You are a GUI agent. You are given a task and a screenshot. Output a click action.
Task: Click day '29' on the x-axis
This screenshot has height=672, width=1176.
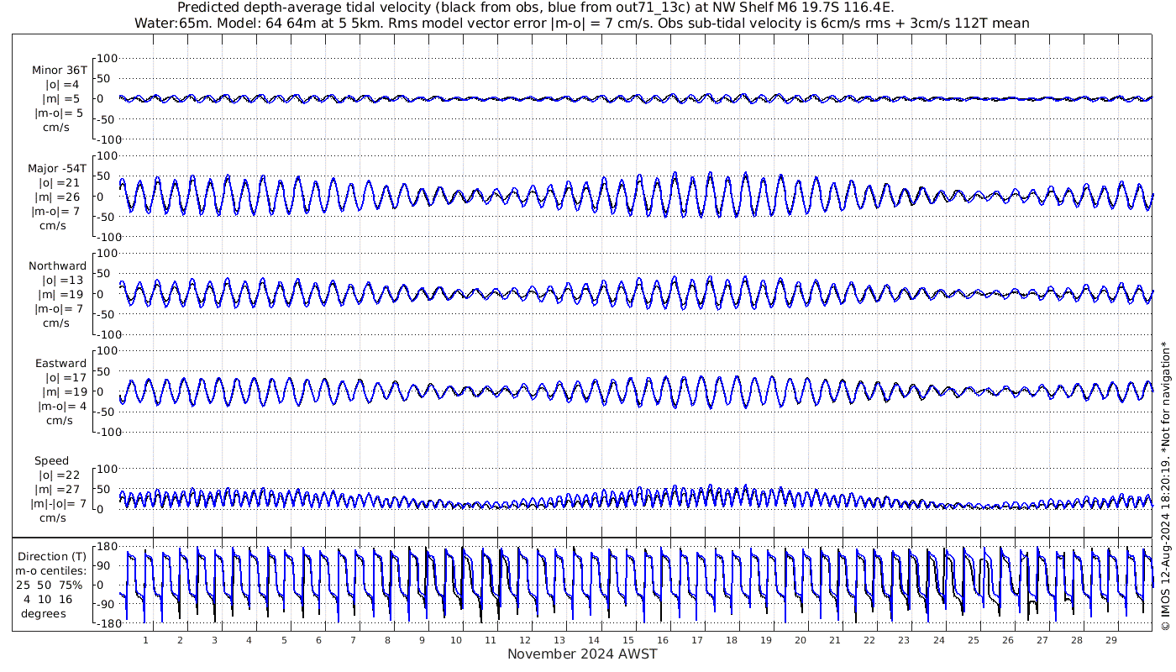1110,640
